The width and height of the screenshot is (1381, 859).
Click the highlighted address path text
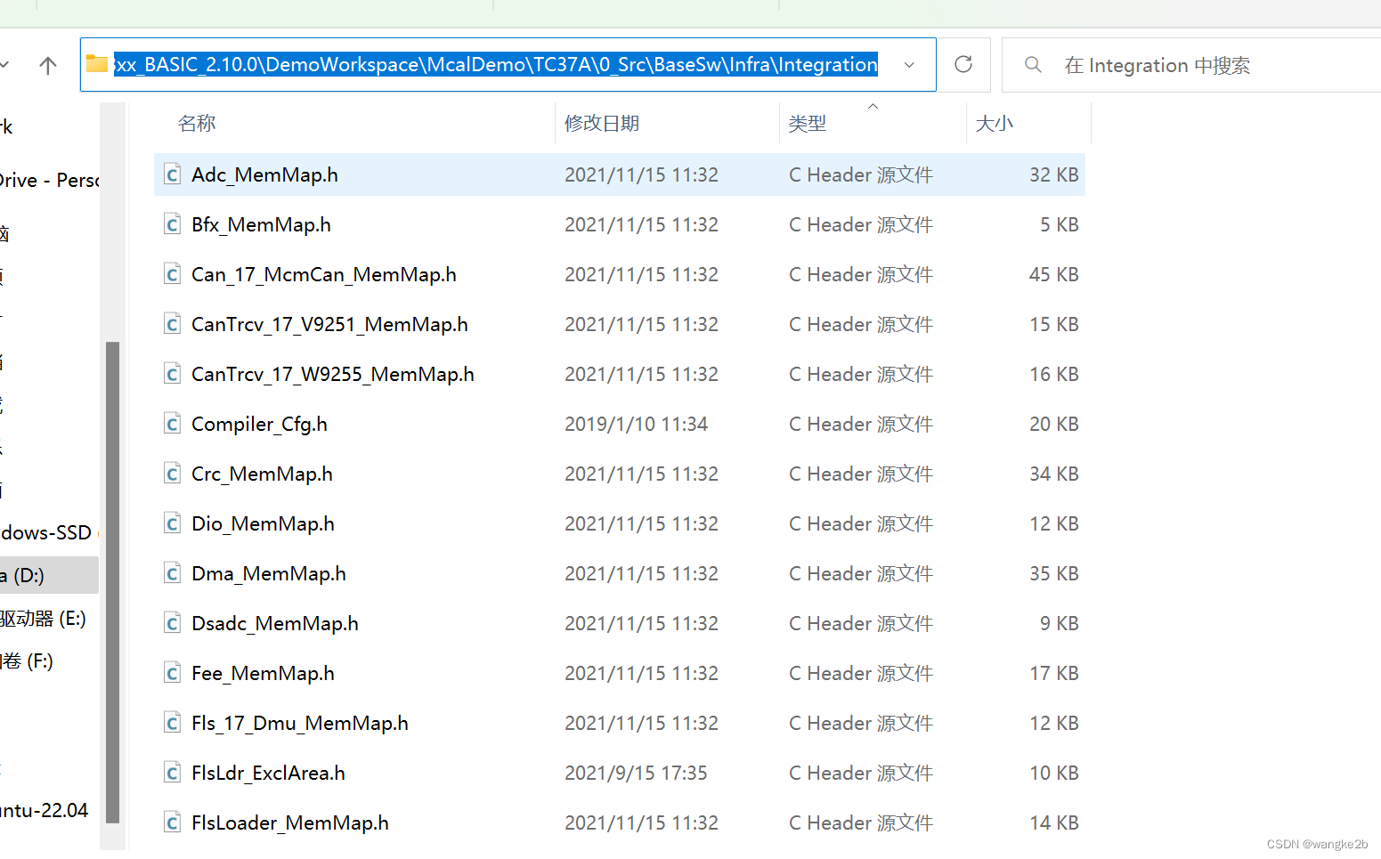[x=496, y=64]
